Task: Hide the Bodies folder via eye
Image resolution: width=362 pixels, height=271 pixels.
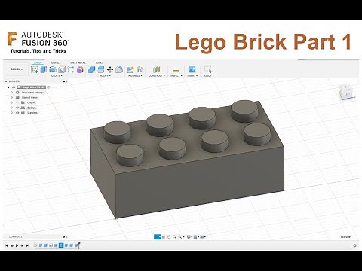Action: pyautogui.click(x=17, y=108)
